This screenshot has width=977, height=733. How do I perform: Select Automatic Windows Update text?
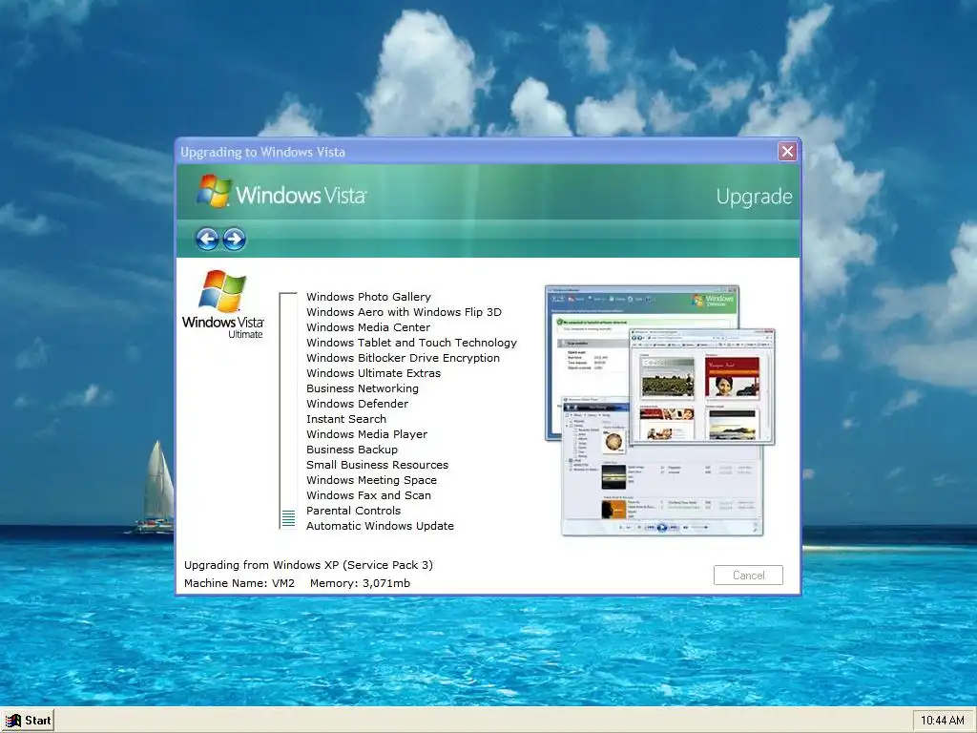[380, 526]
